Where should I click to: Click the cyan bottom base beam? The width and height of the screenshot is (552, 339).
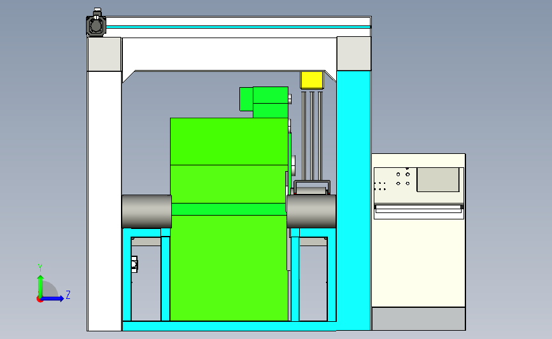229,326
